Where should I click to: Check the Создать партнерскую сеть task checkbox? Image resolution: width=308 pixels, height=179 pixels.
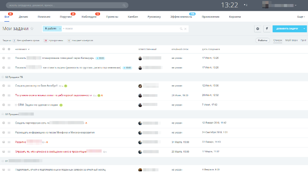click(3, 123)
